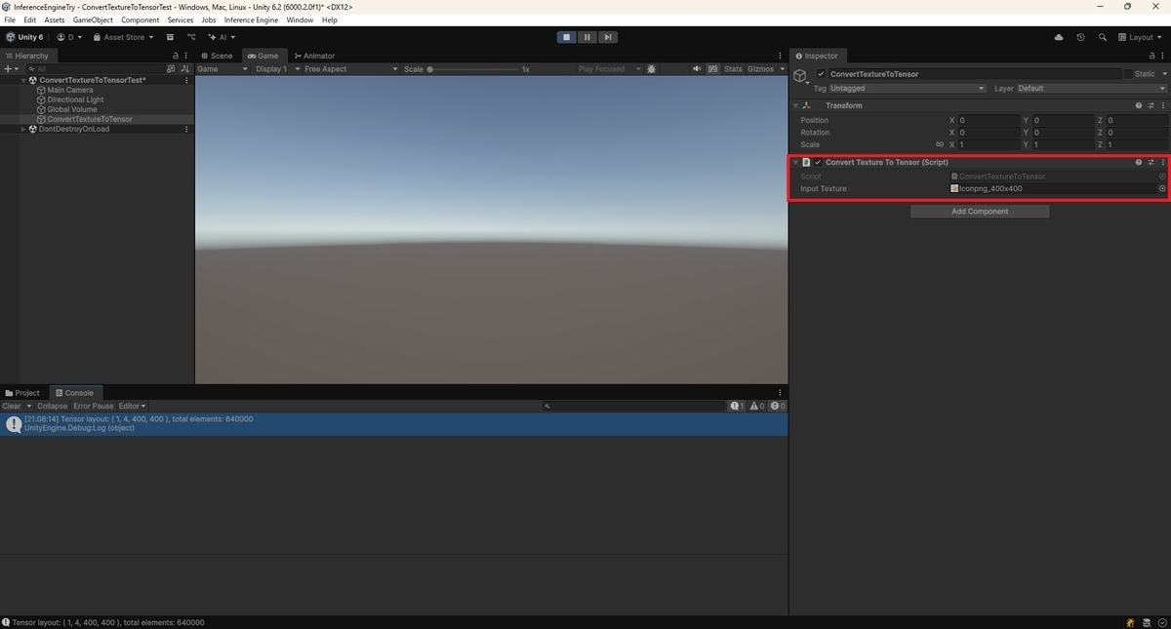Toggle the GameObject active checkbox
The image size is (1171, 629).
point(821,74)
